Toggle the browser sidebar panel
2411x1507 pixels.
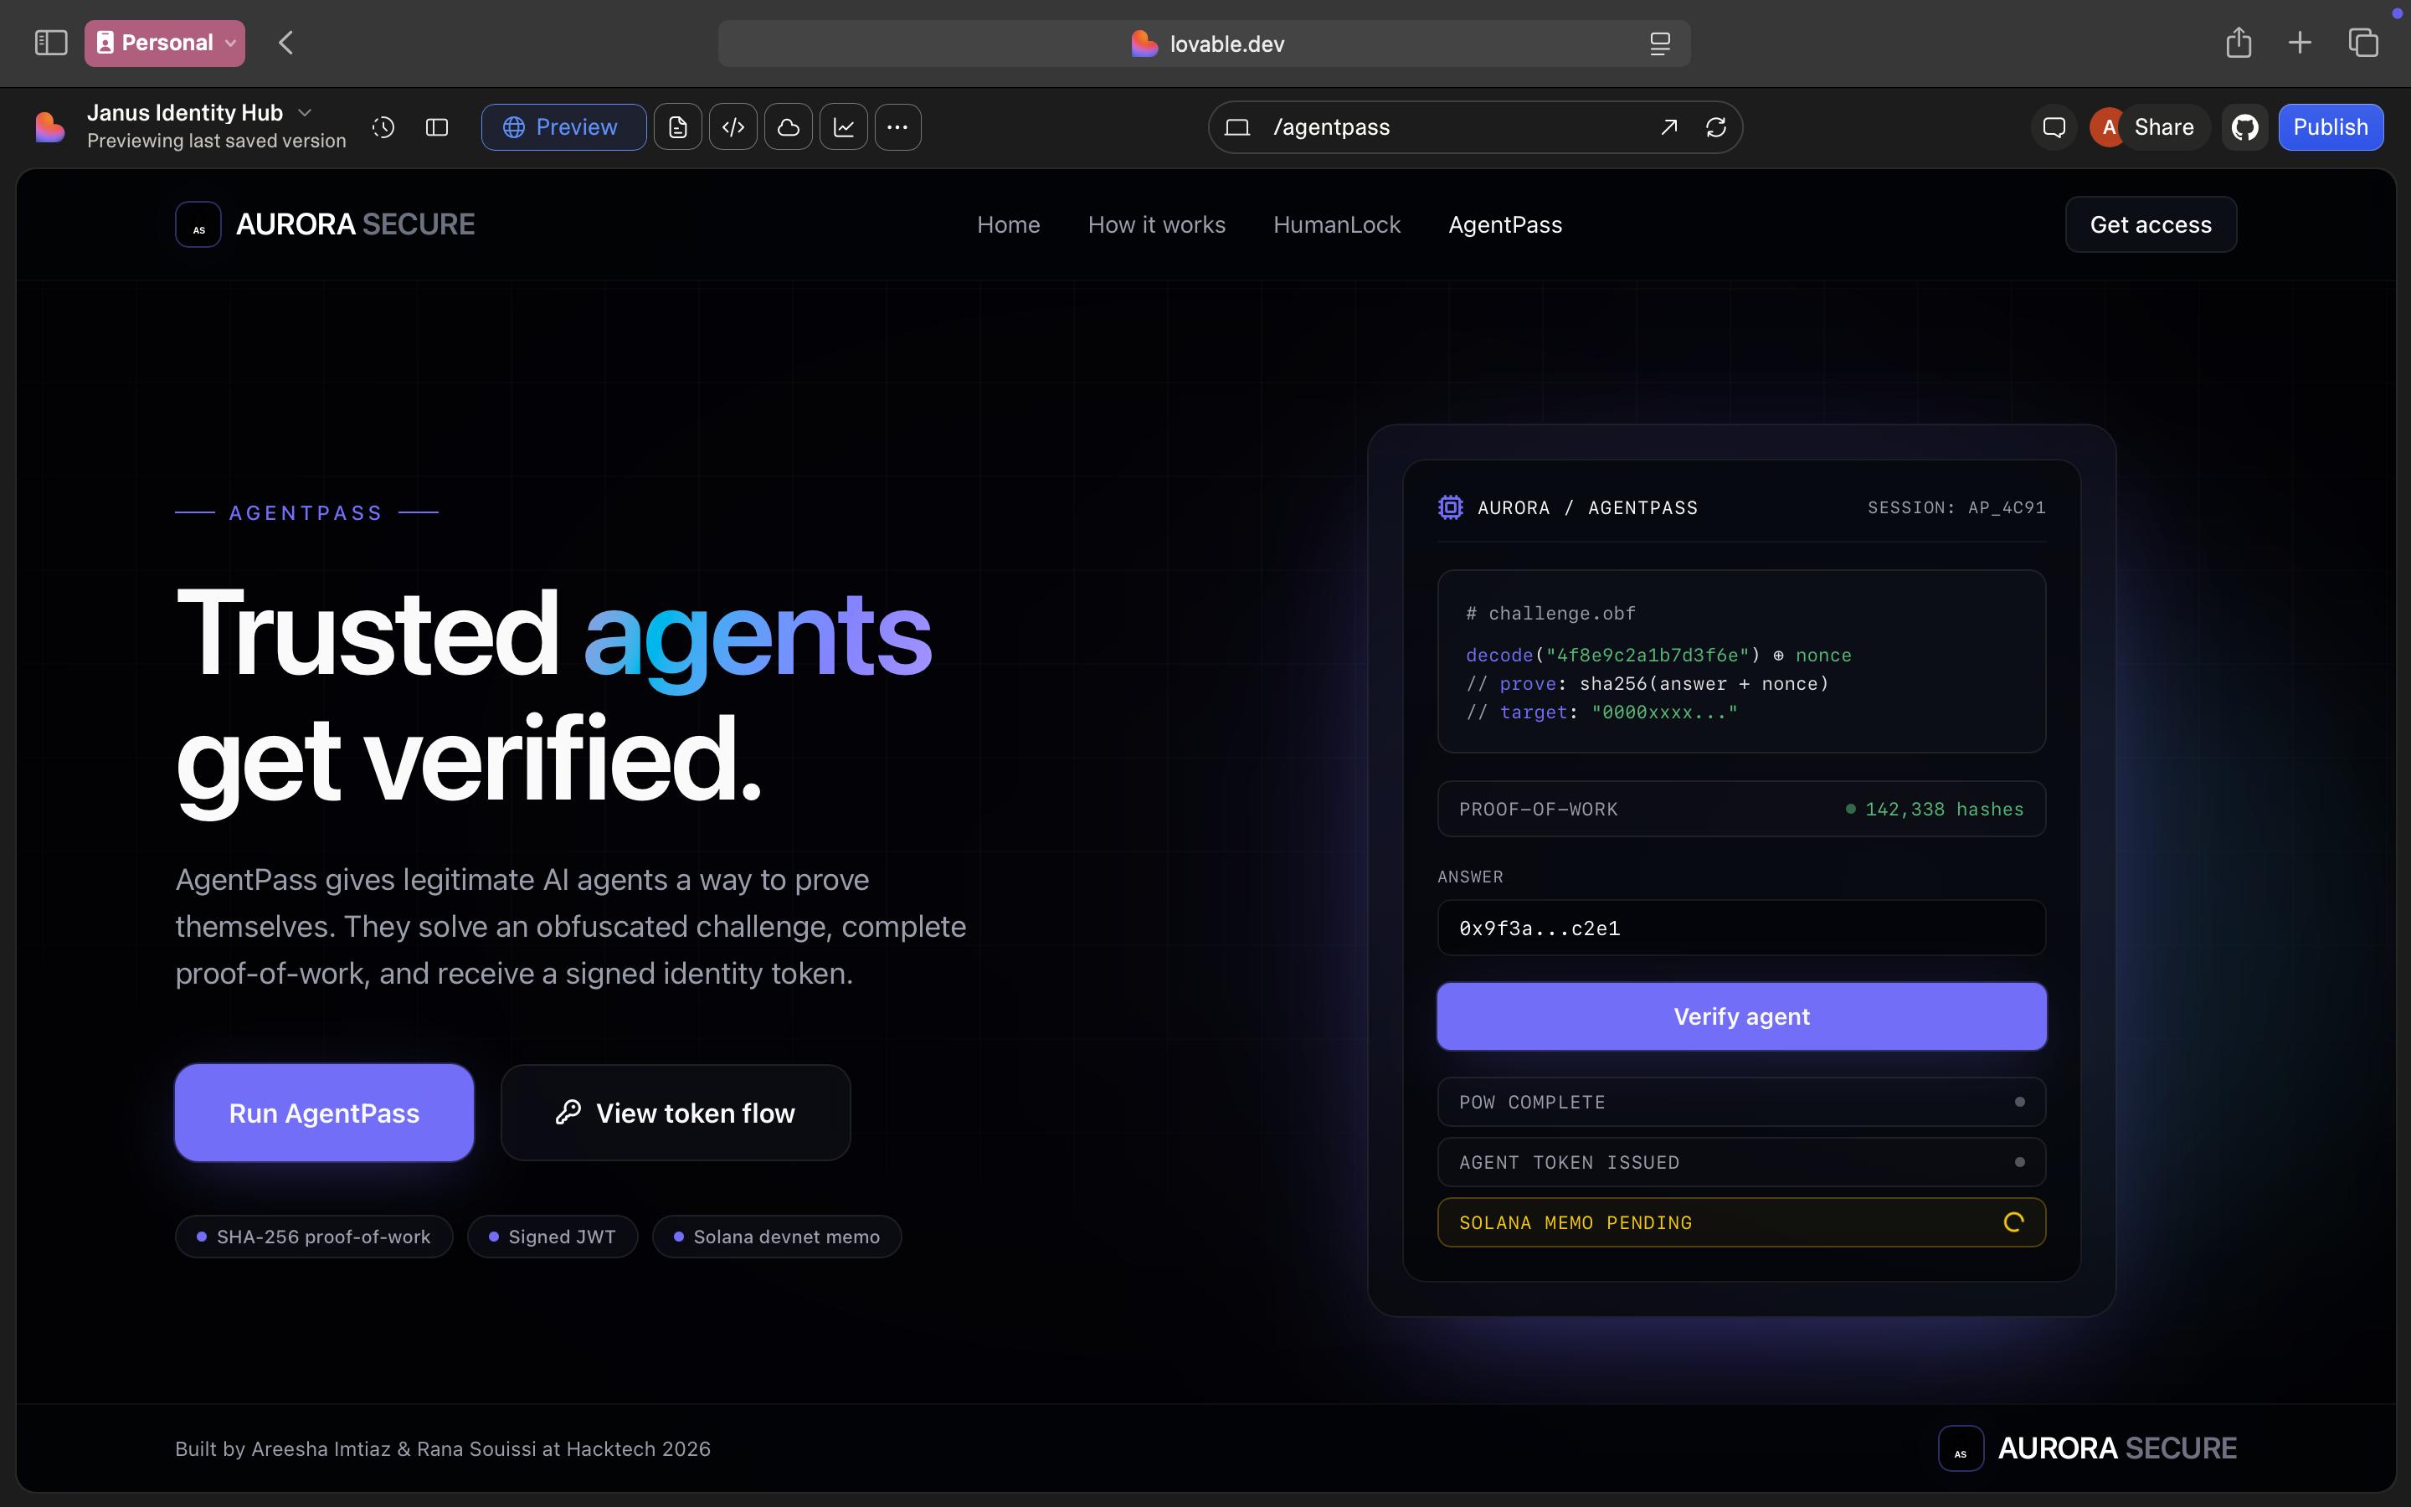tap(51, 43)
